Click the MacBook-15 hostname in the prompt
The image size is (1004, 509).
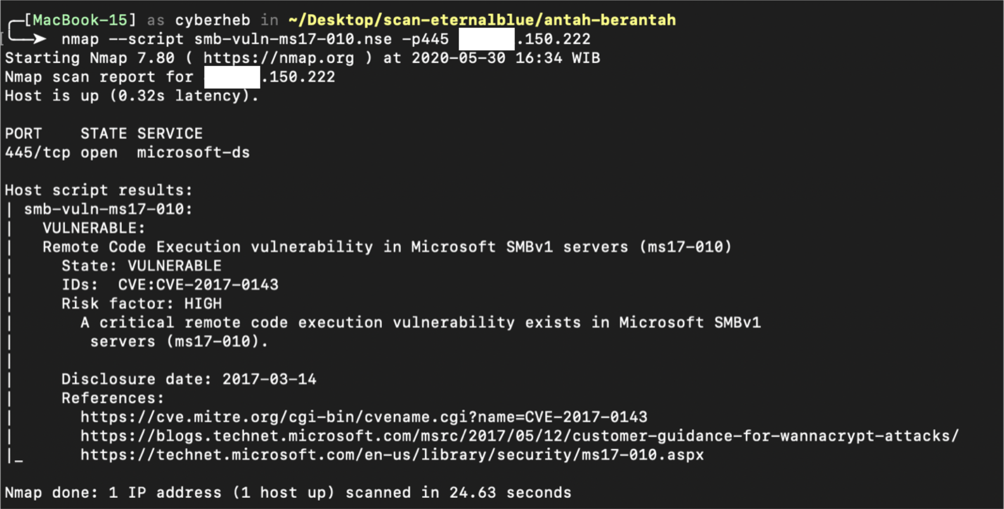tap(80, 20)
